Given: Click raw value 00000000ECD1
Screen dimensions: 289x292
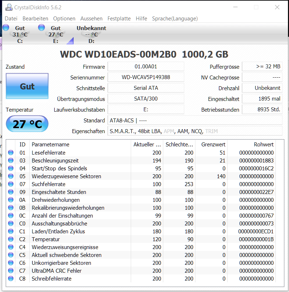Looking at the screenshot, I should 256,231.
